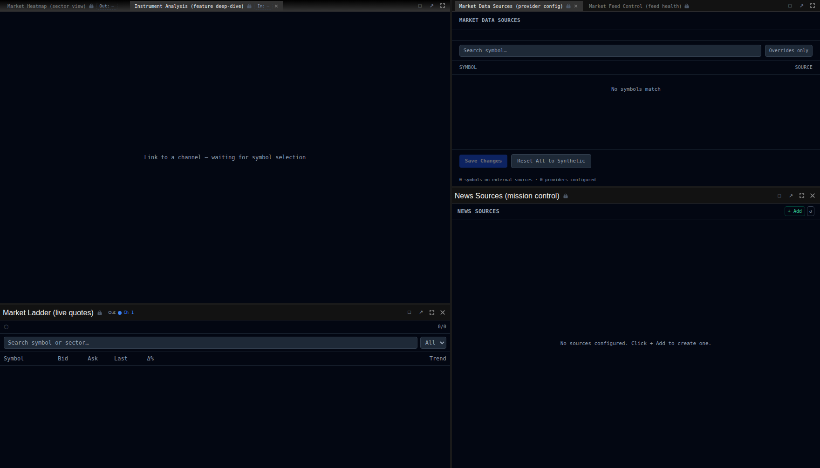Open the All sector filter dropdown

(433, 343)
